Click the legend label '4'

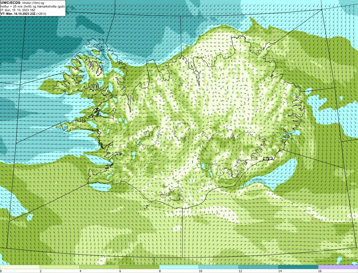(x=80, y=271)
